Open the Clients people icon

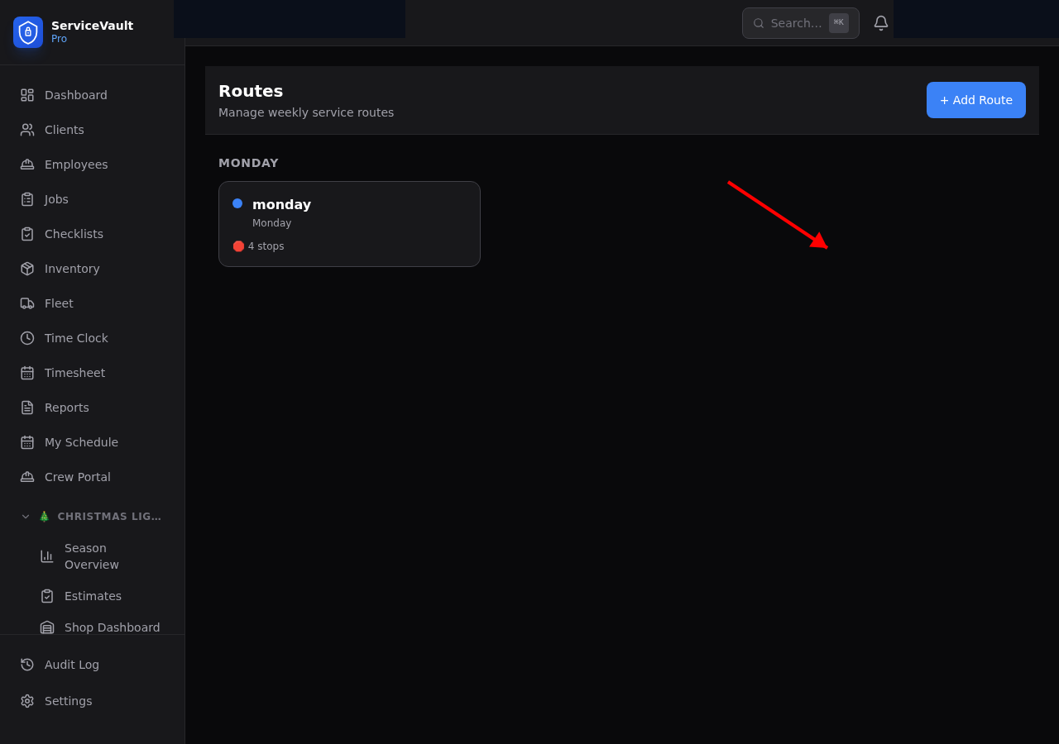(26, 130)
